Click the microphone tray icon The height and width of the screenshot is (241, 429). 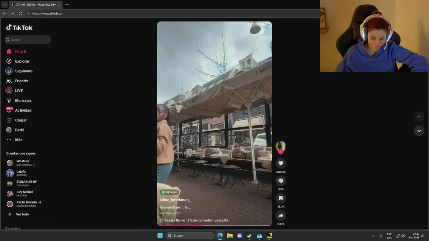click(380, 236)
